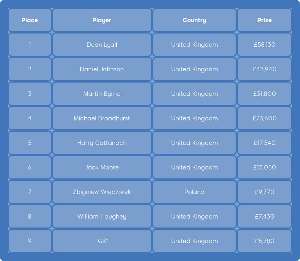Select the £17,540 prize cell
The height and width of the screenshot is (261, 300).
[264, 143]
